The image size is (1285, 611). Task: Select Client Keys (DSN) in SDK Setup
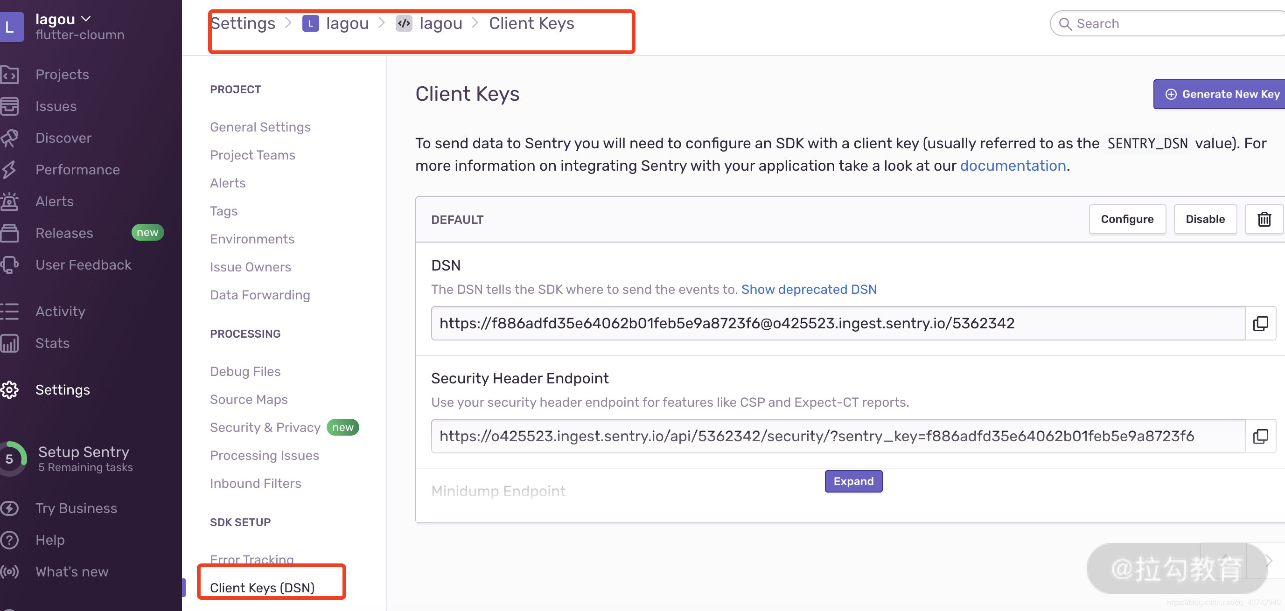[262, 588]
